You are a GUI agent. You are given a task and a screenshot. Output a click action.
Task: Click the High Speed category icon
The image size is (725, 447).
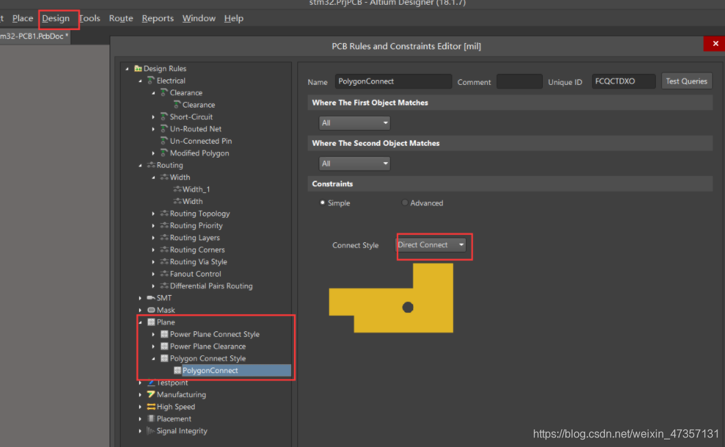[x=151, y=407]
